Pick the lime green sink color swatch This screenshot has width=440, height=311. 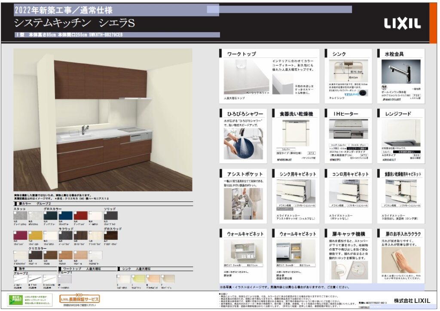coord(138,279)
